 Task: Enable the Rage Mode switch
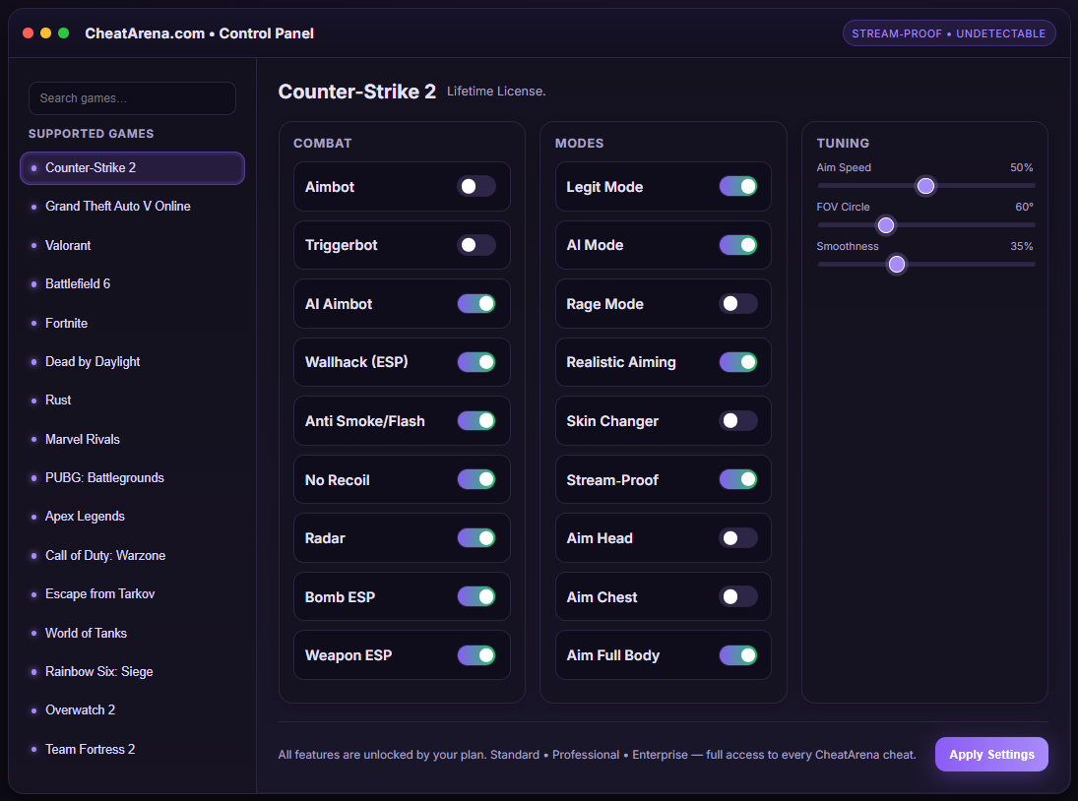click(x=738, y=304)
